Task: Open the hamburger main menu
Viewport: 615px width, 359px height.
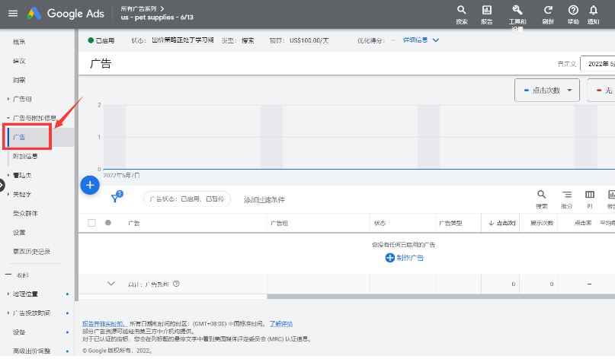Action: click(x=12, y=13)
